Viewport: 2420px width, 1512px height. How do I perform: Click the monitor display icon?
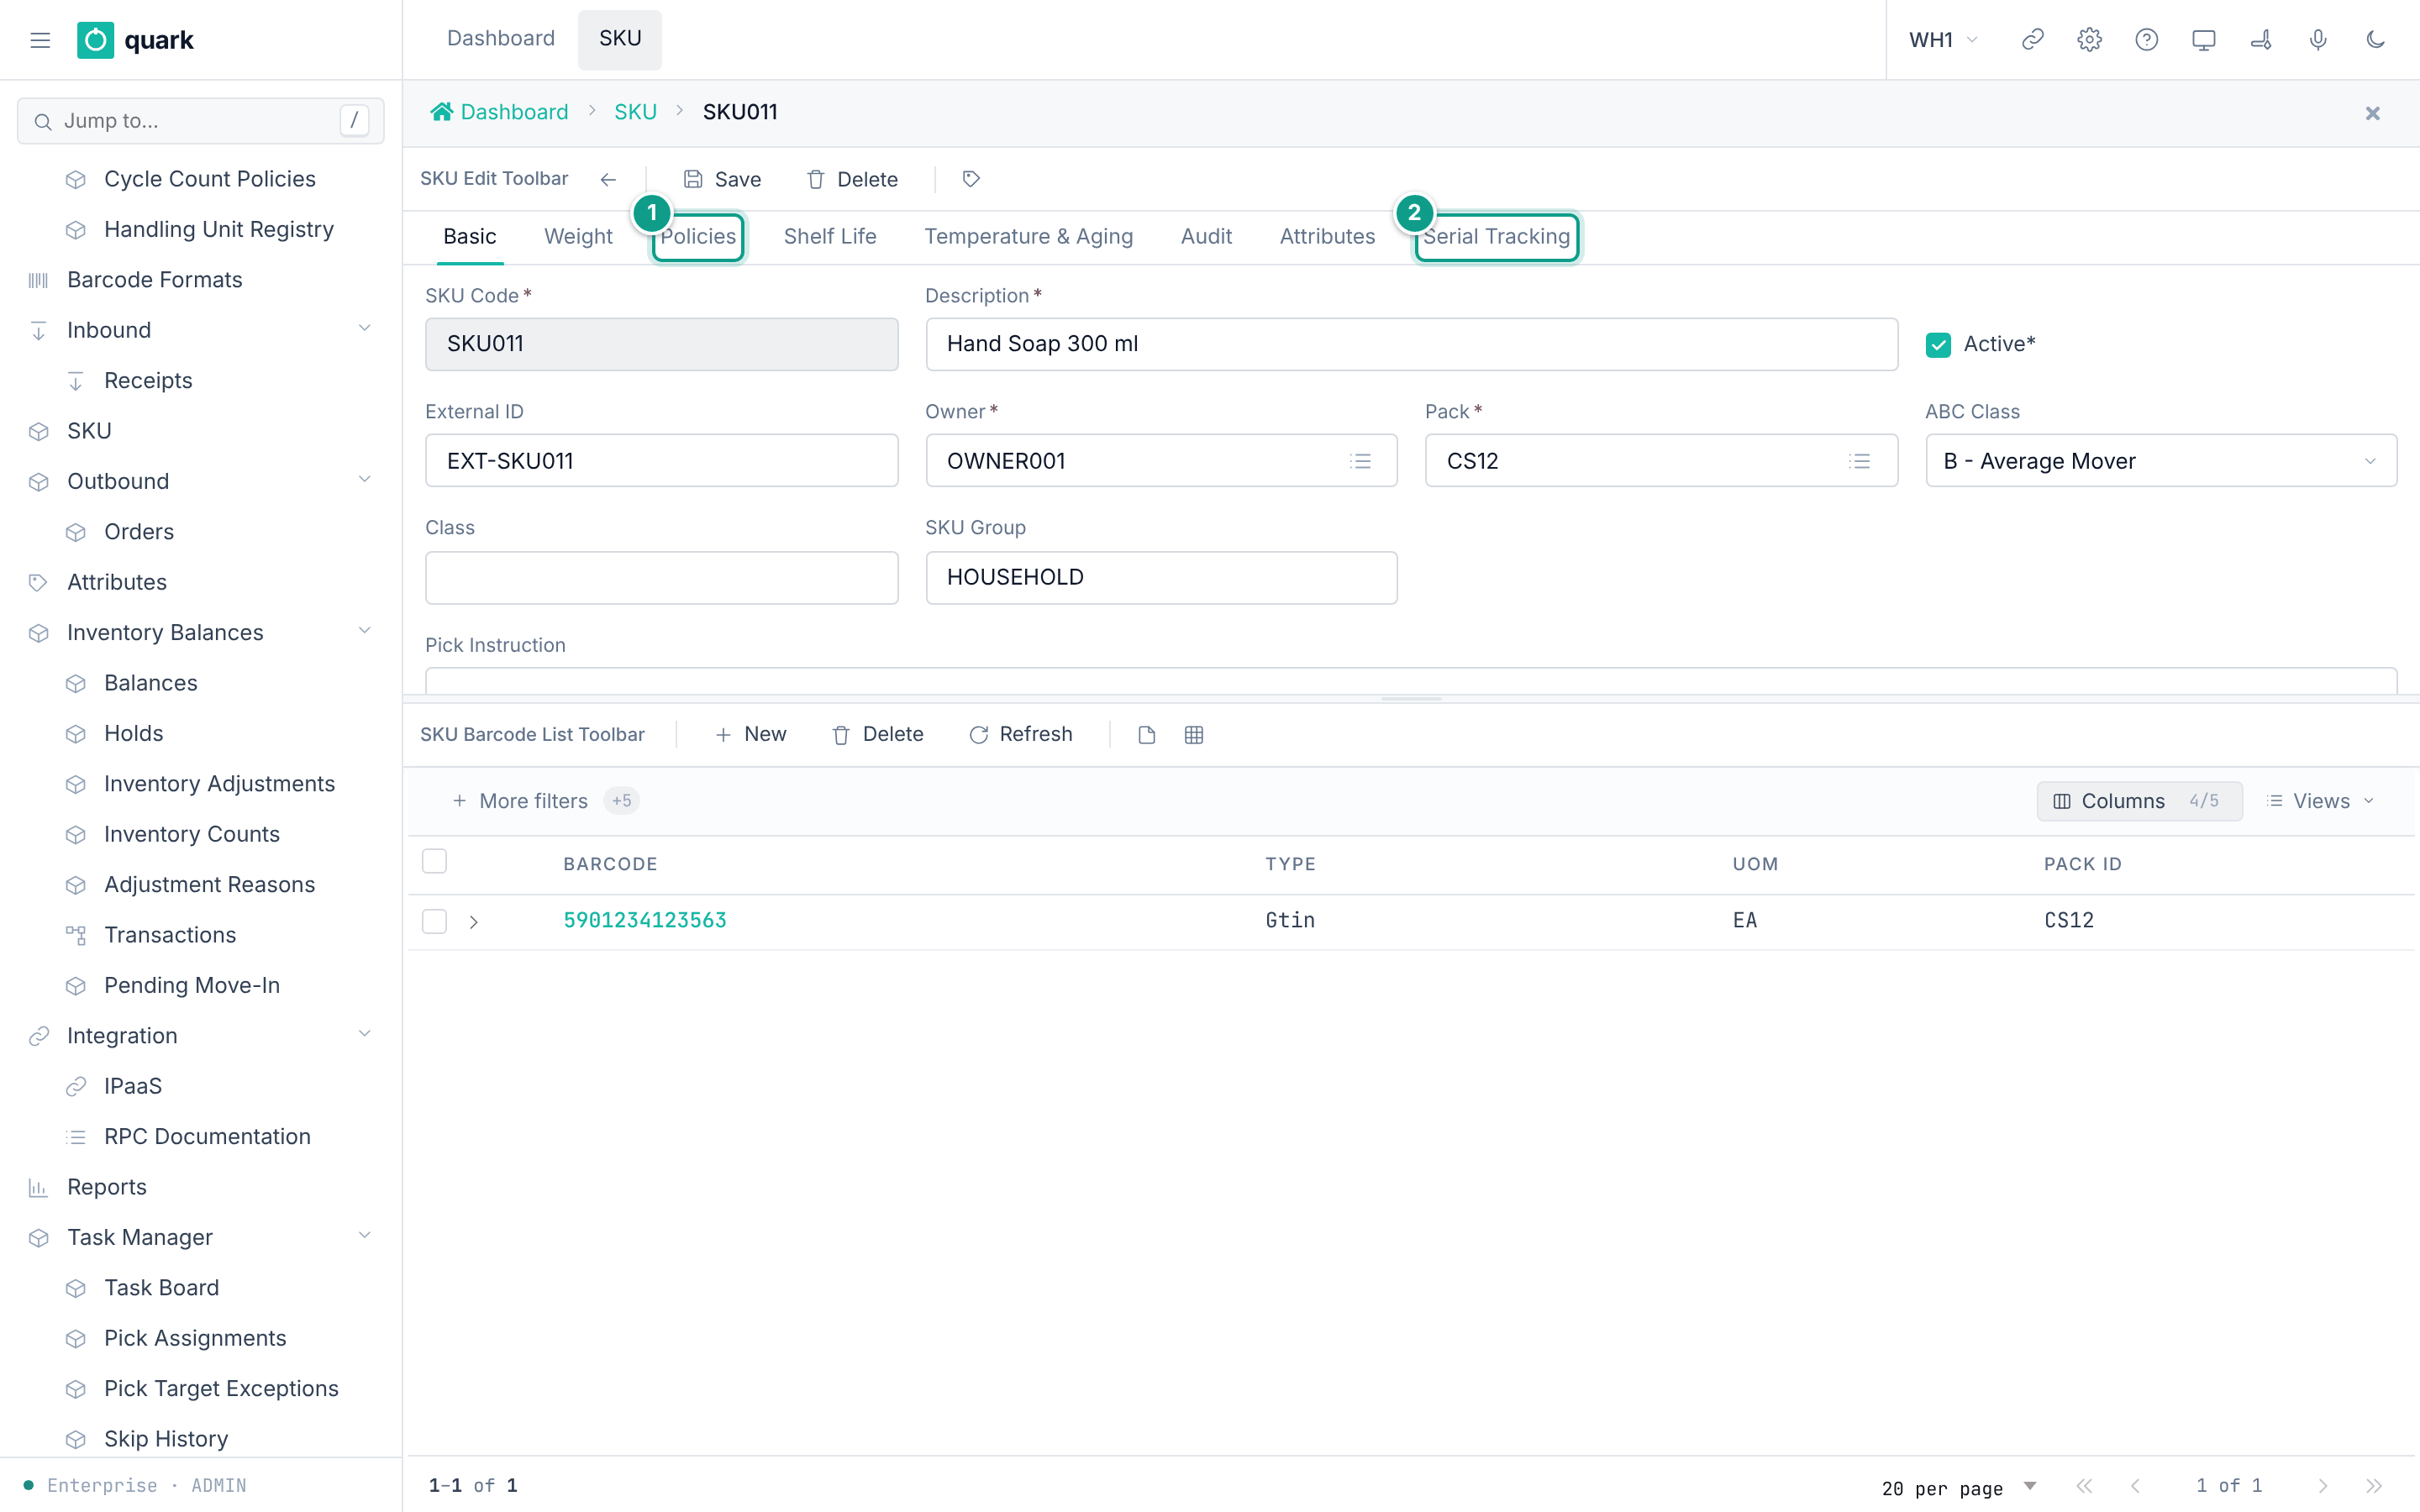2203,40
